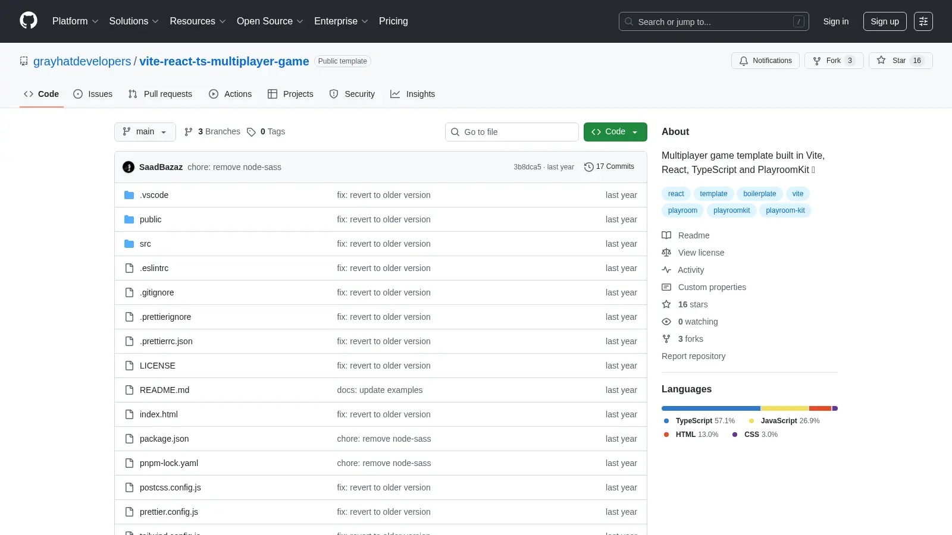Click the .prettierrc.json file icon
The image size is (952, 535).
point(129,341)
